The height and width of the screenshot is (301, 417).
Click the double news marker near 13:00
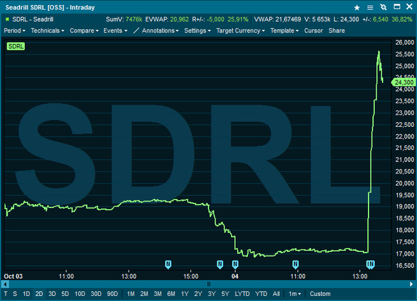(x=370, y=265)
